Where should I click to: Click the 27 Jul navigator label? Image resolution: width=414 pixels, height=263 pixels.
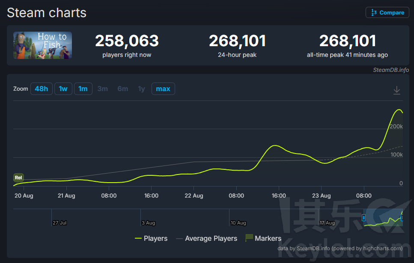60,223
